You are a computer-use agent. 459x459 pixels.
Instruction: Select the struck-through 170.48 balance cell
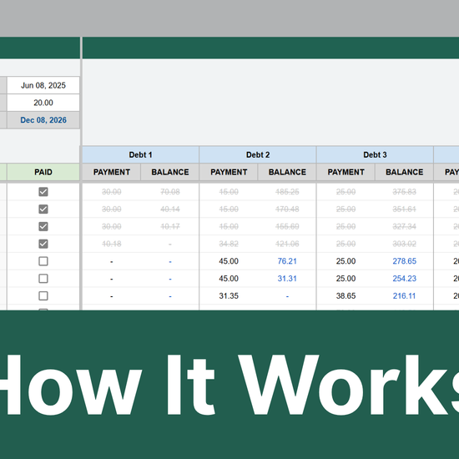pyautogui.click(x=287, y=209)
